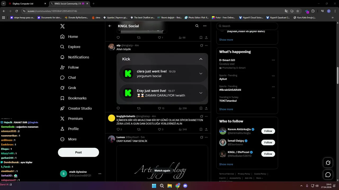This screenshot has height=190, width=339.
Task: Open Home in sidebar
Action: click(69, 37)
